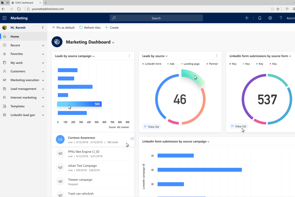The width and height of the screenshot is (295, 197).
Task: Click megaphone icon beside Johan Test Campaign
Action: click(60, 167)
